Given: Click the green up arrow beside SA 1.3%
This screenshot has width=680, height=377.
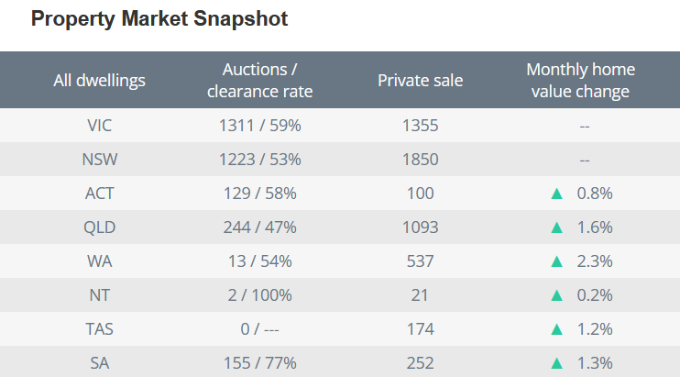Looking at the screenshot, I should point(555,363).
